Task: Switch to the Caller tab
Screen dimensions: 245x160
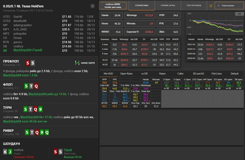Action: click(180, 74)
